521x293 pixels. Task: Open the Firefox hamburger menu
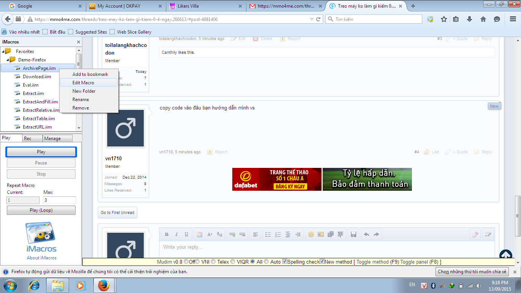coord(513,19)
